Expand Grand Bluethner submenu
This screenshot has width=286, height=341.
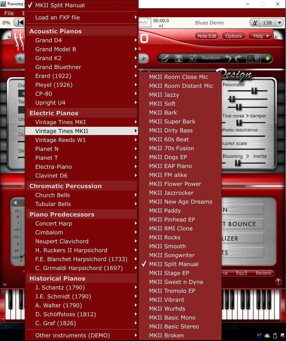82,67
